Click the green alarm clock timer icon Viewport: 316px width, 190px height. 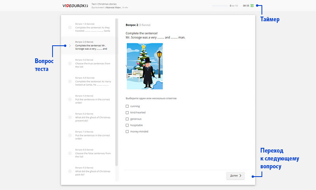tap(252, 6)
